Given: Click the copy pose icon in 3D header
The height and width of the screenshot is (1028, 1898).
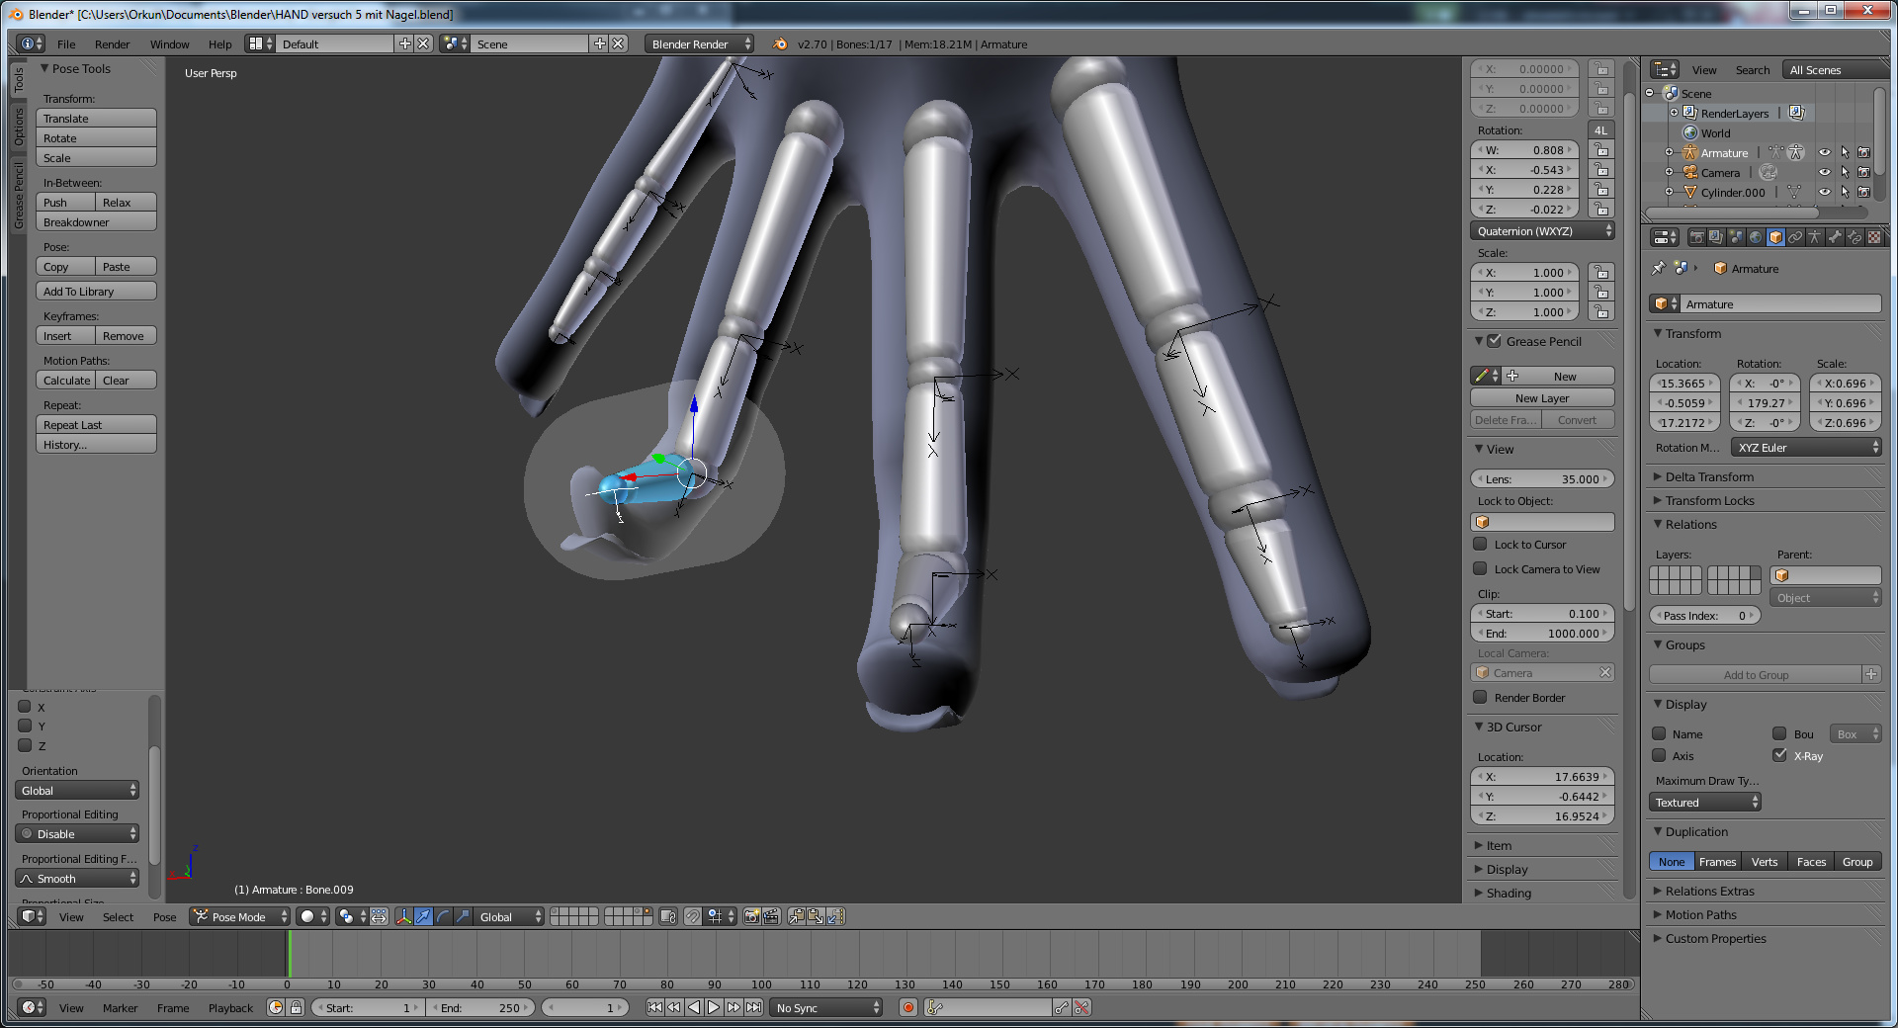Looking at the screenshot, I should [796, 917].
